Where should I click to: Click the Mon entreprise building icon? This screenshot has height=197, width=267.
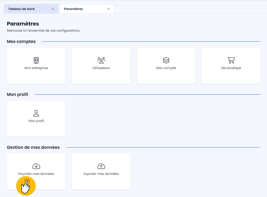(36, 60)
